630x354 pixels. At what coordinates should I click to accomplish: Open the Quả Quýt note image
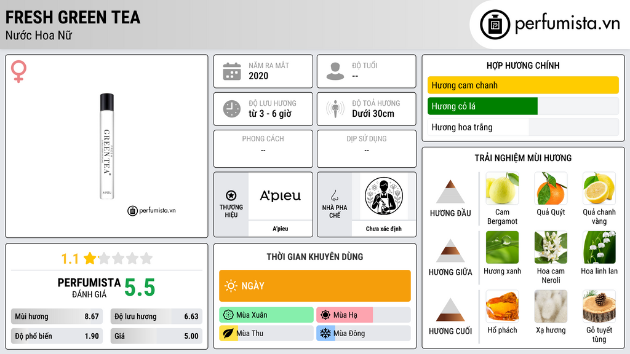[551, 188]
